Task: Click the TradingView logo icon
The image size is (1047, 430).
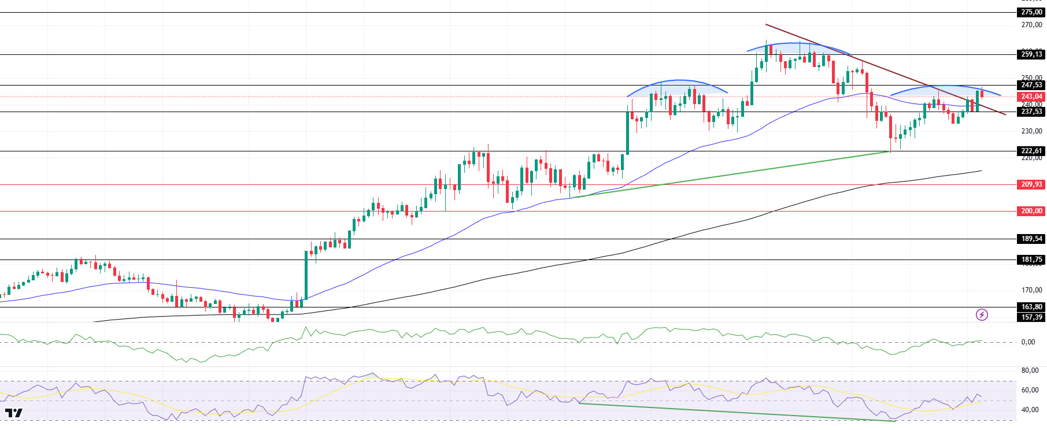Action: (14, 413)
